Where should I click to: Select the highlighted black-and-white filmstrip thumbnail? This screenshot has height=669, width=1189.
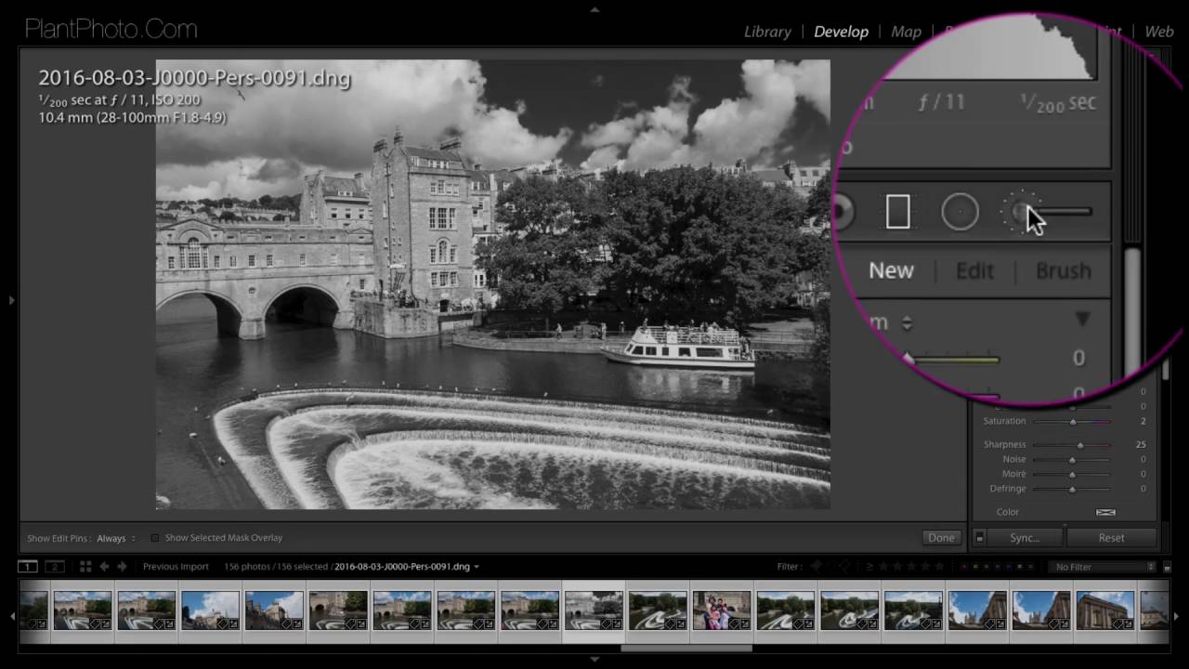pyautogui.click(x=594, y=610)
